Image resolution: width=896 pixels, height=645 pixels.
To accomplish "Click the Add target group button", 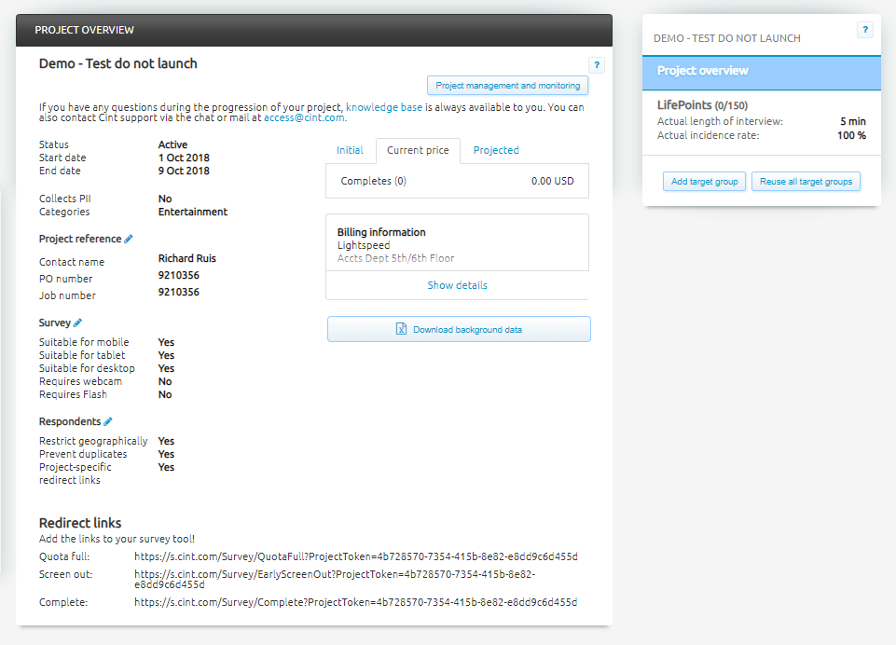I will [x=703, y=182].
